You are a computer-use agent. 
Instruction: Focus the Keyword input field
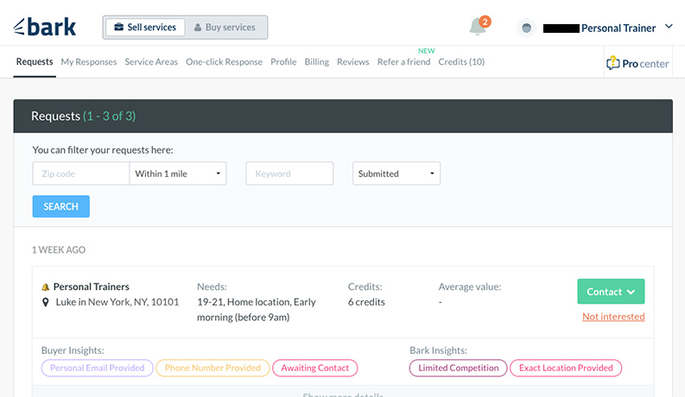point(289,173)
